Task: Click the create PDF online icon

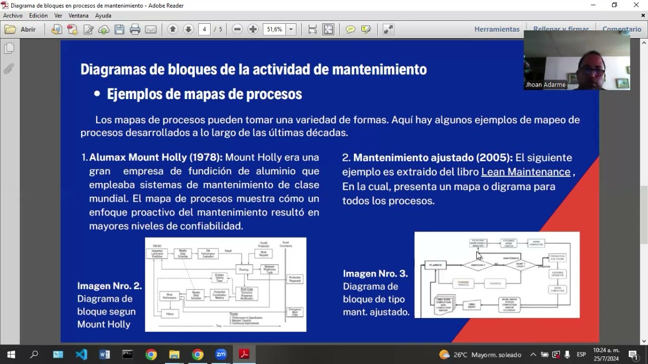Action: click(x=72, y=29)
